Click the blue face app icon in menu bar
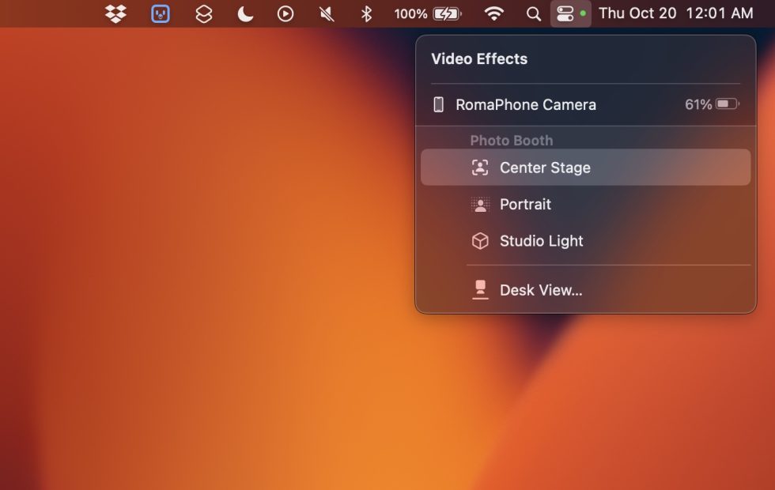This screenshot has width=775, height=490. pos(160,14)
